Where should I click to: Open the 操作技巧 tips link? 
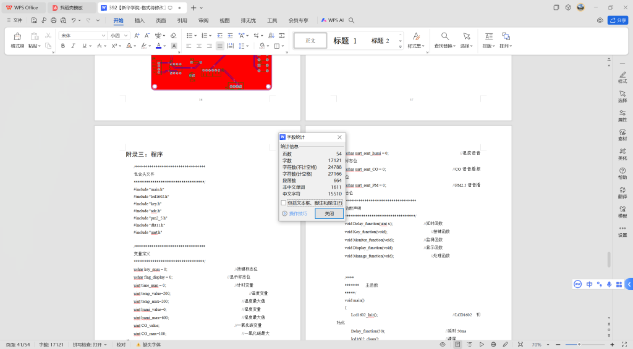tap(297, 213)
